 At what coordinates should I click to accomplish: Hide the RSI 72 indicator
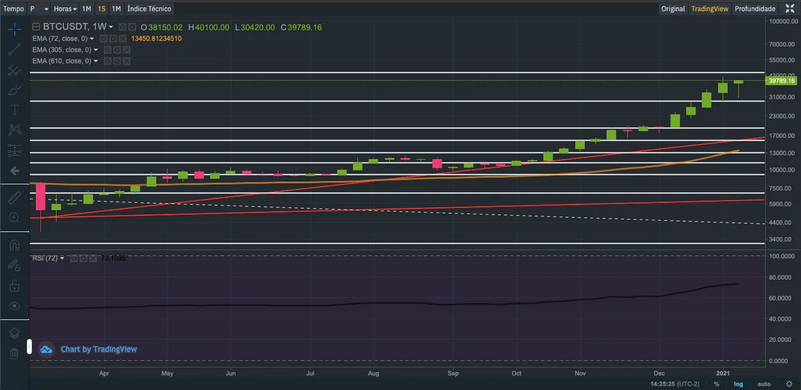tap(74, 258)
